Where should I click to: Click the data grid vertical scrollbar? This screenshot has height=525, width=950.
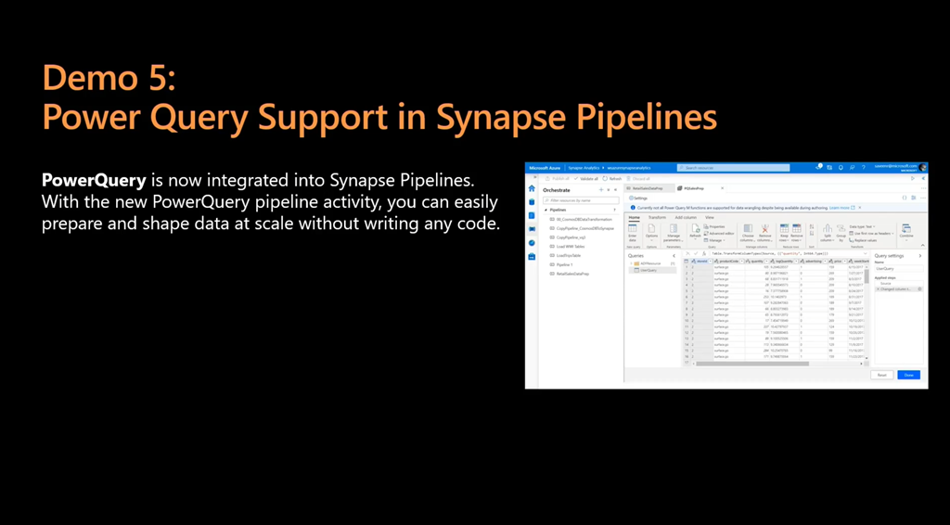pyautogui.click(x=867, y=277)
